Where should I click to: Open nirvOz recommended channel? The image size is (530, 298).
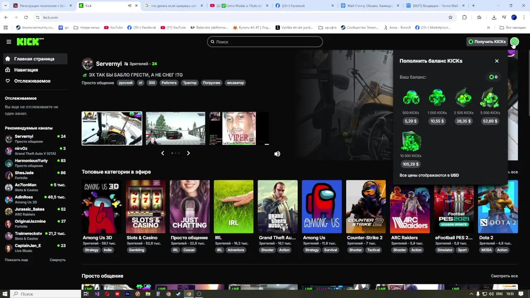click(35, 151)
